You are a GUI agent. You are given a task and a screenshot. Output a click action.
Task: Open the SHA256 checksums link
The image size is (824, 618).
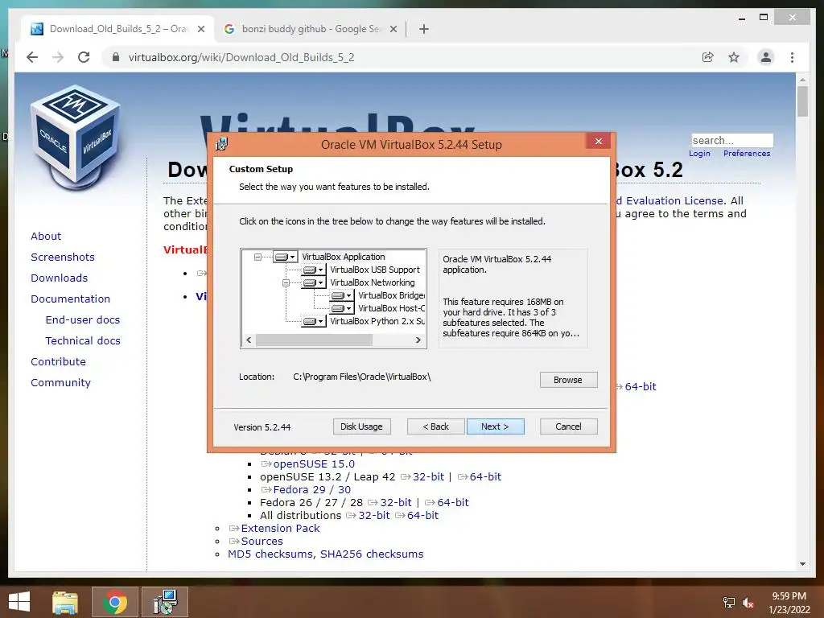pos(372,554)
